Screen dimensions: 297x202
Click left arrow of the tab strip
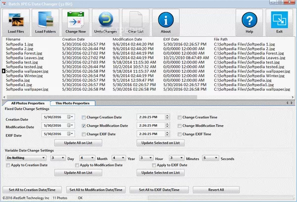[x=287, y=102]
